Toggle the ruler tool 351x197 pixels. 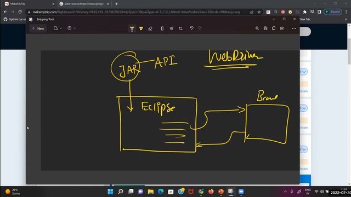coord(162,28)
